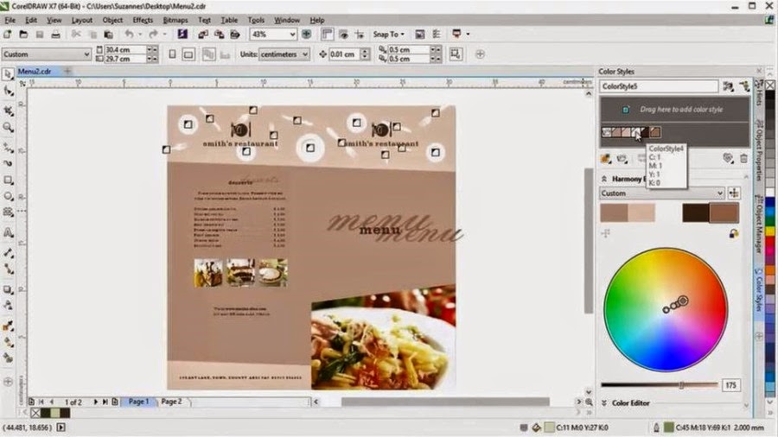The height and width of the screenshot is (437, 778).
Task: Select the Rectangle tool
Action: (8, 180)
